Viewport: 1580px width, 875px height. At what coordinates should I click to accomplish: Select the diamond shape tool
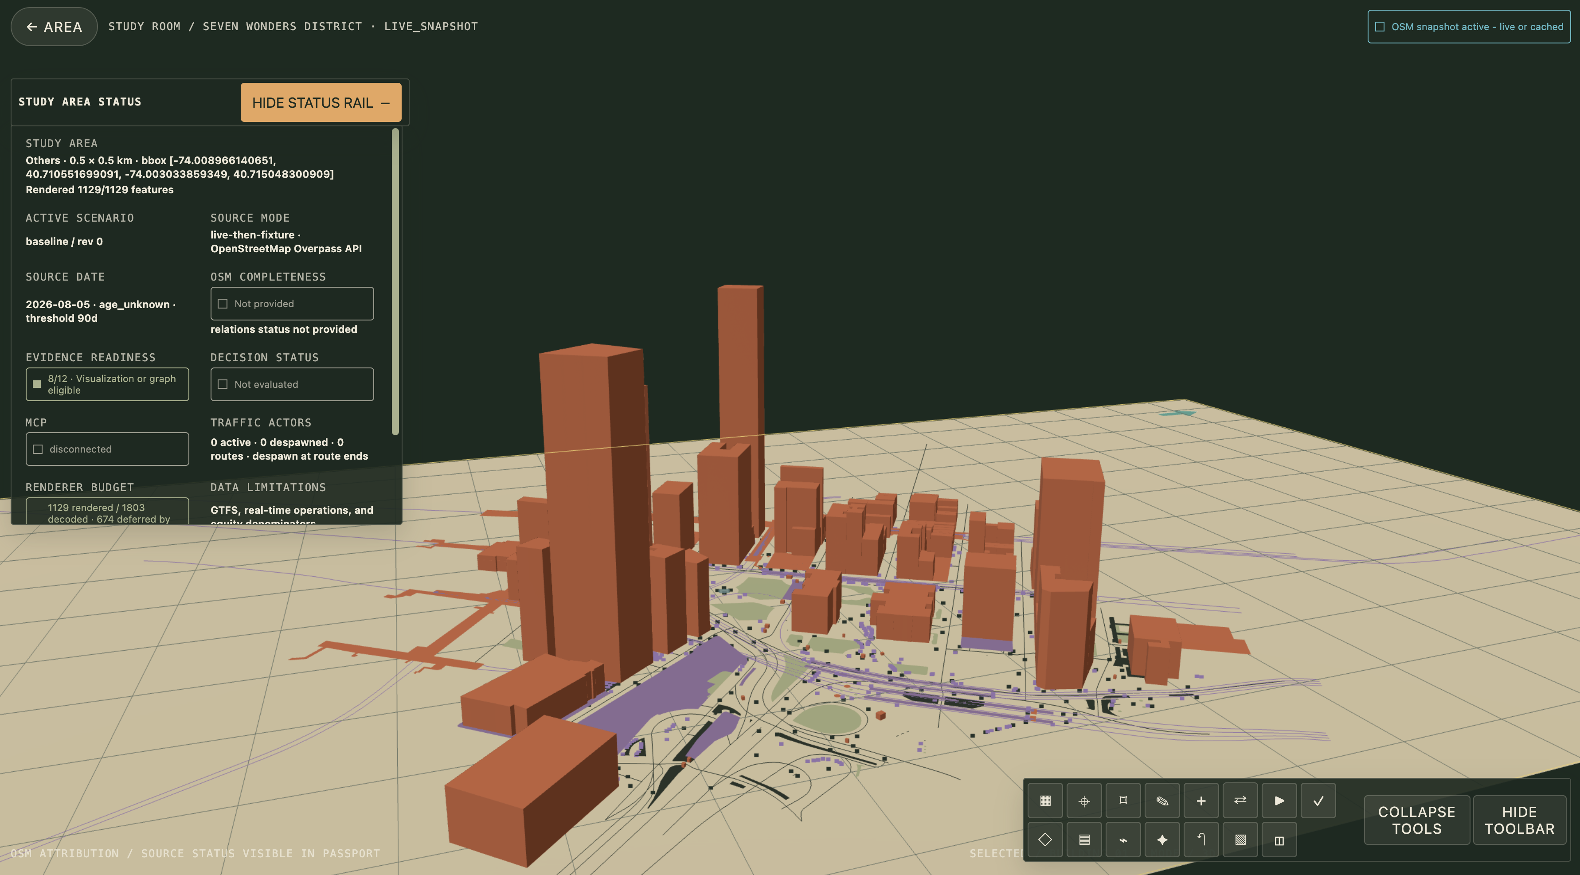1045,840
